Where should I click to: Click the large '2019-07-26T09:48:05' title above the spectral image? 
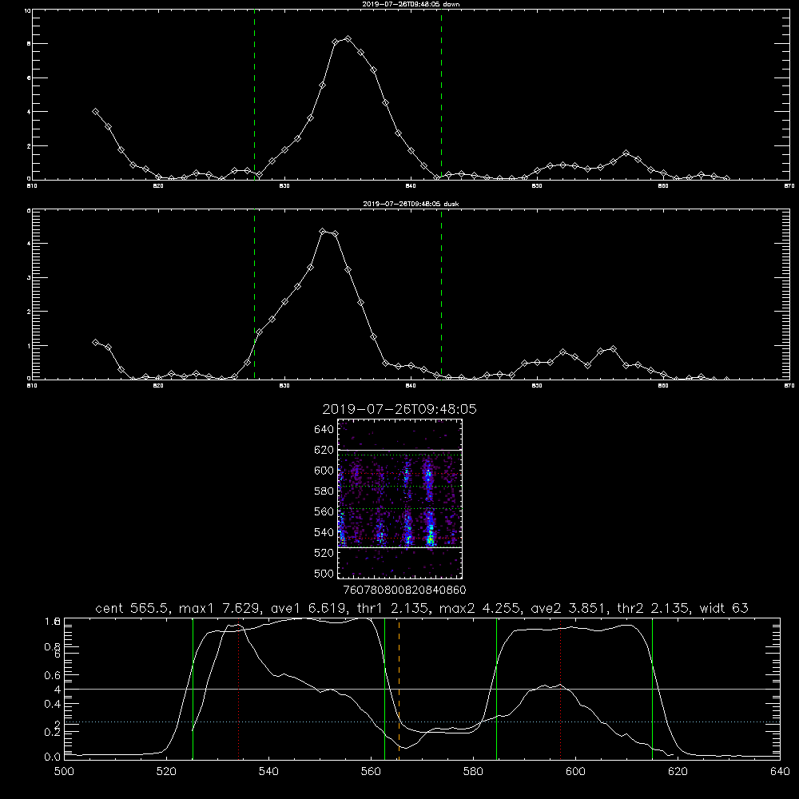[399, 409]
